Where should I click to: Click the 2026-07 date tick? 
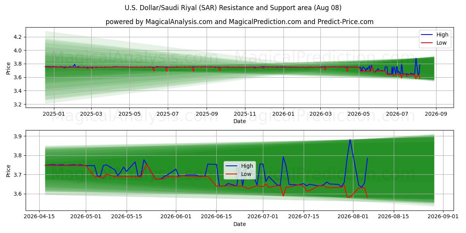(x=397, y=114)
